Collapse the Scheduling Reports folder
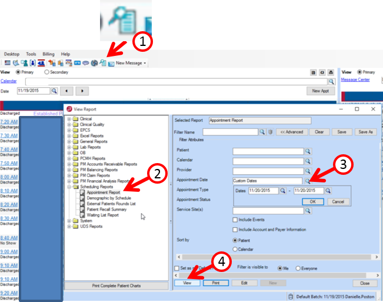This screenshot has width=383, height=302. pyautogui.click(x=69, y=187)
